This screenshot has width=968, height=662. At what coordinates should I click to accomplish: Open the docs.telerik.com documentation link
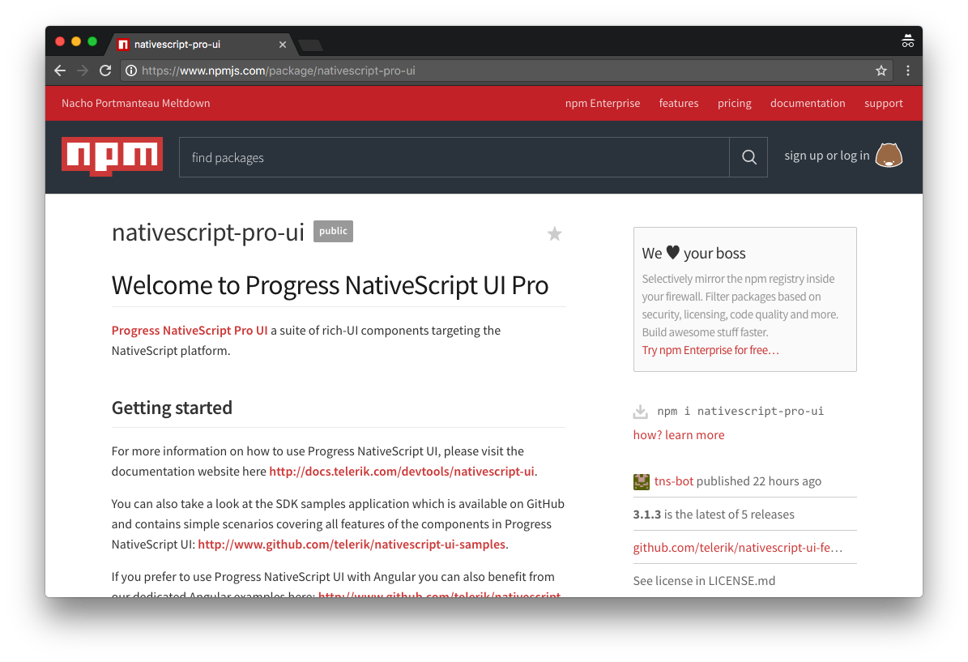401,471
